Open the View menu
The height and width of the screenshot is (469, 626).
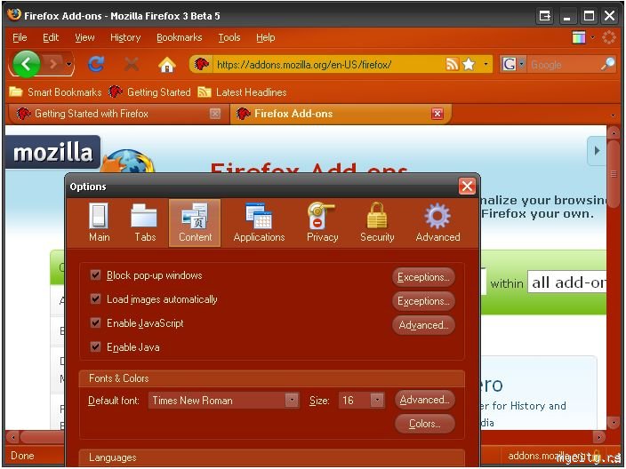click(84, 37)
